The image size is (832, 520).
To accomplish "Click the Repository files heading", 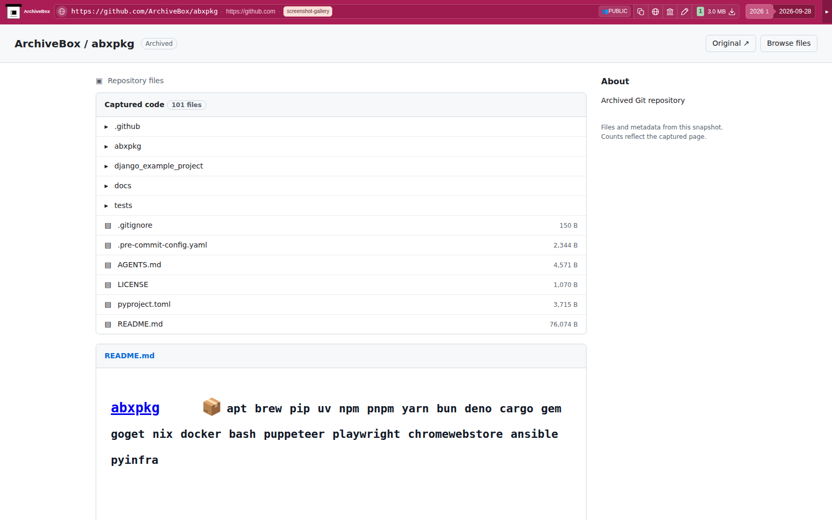I will pos(136,81).
